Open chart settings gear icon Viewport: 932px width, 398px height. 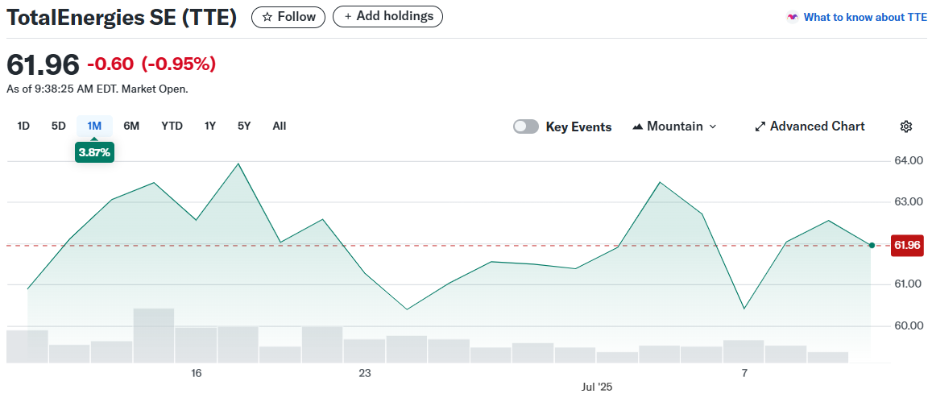coord(906,126)
